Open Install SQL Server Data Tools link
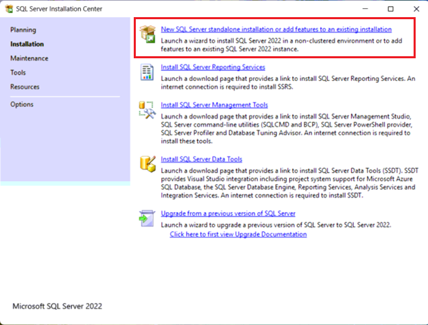Image resolution: width=428 pixels, height=325 pixels. click(x=202, y=159)
